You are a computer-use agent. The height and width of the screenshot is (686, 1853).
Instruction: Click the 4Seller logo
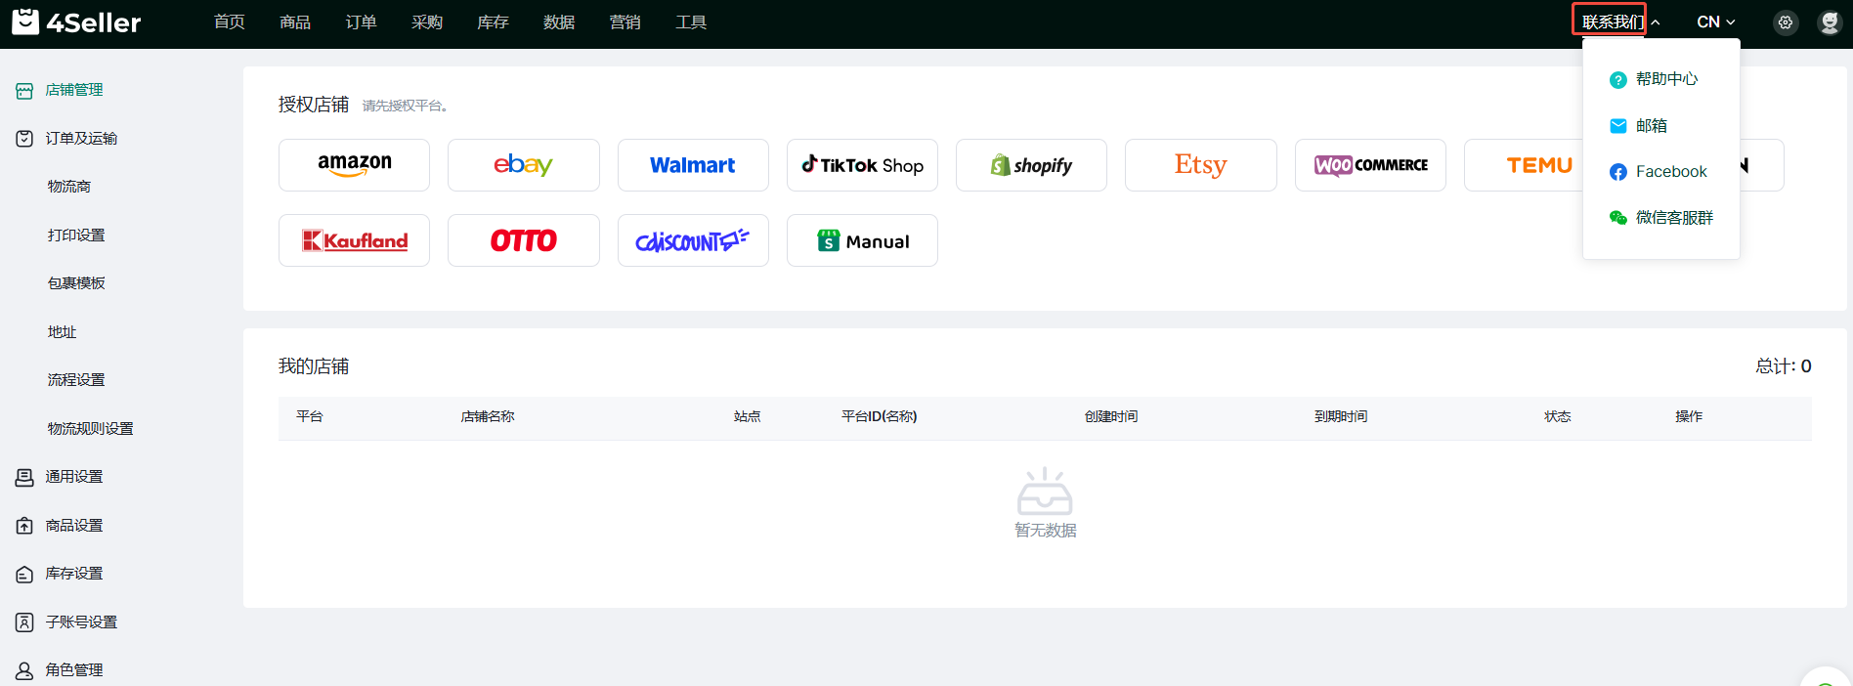pos(76,22)
